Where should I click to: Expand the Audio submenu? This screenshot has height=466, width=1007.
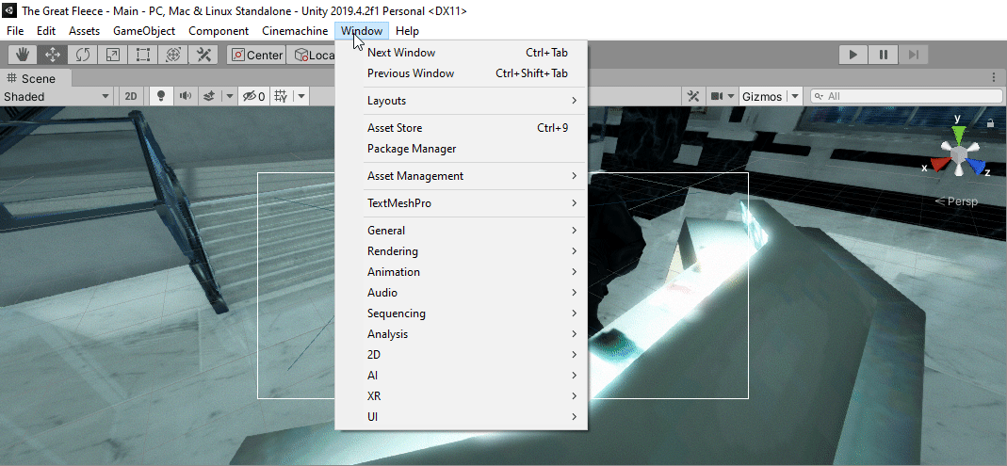click(x=462, y=293)
